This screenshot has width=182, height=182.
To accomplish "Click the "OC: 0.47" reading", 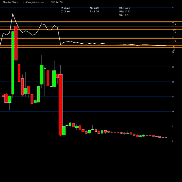I will pyautogui.click(x=124, y=8).
